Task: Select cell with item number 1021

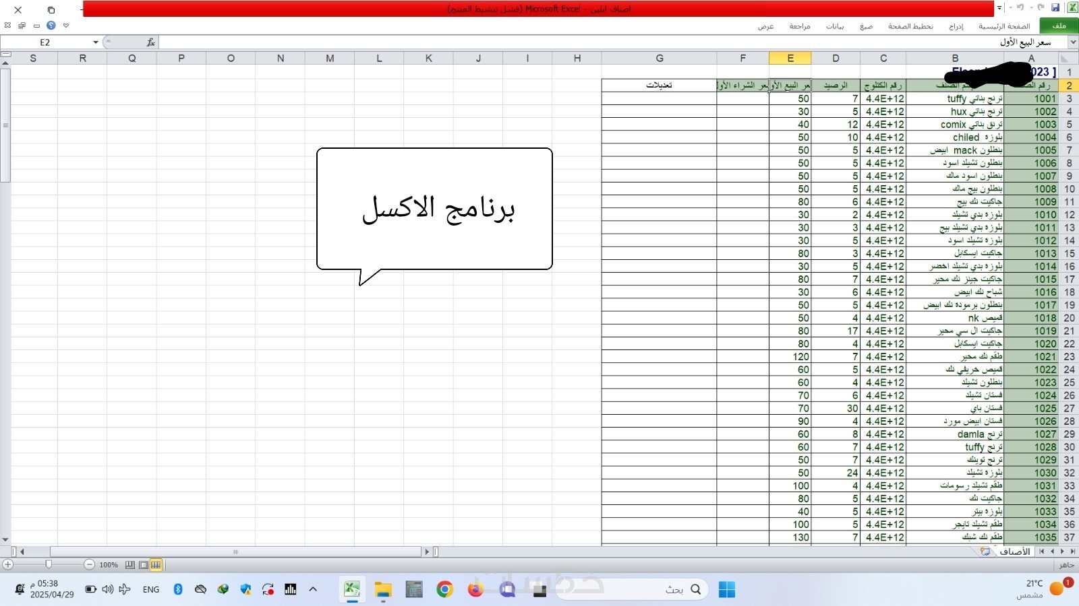Action: click(1032, 357)
